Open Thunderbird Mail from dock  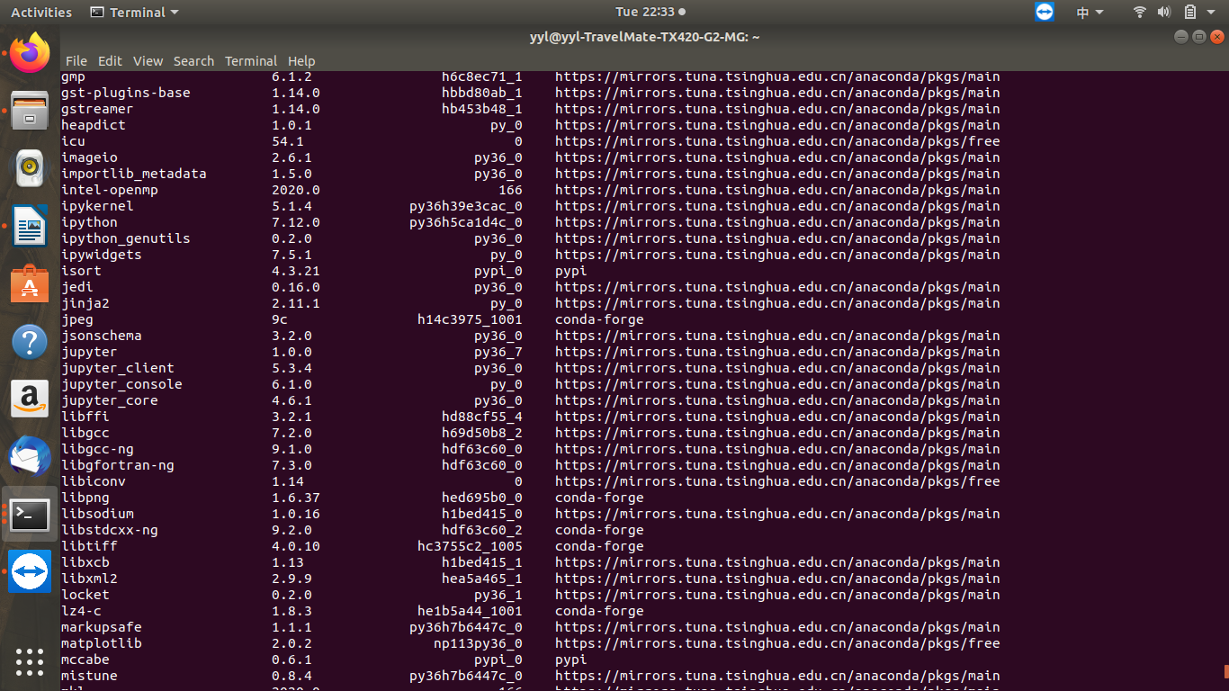(30, 456)
